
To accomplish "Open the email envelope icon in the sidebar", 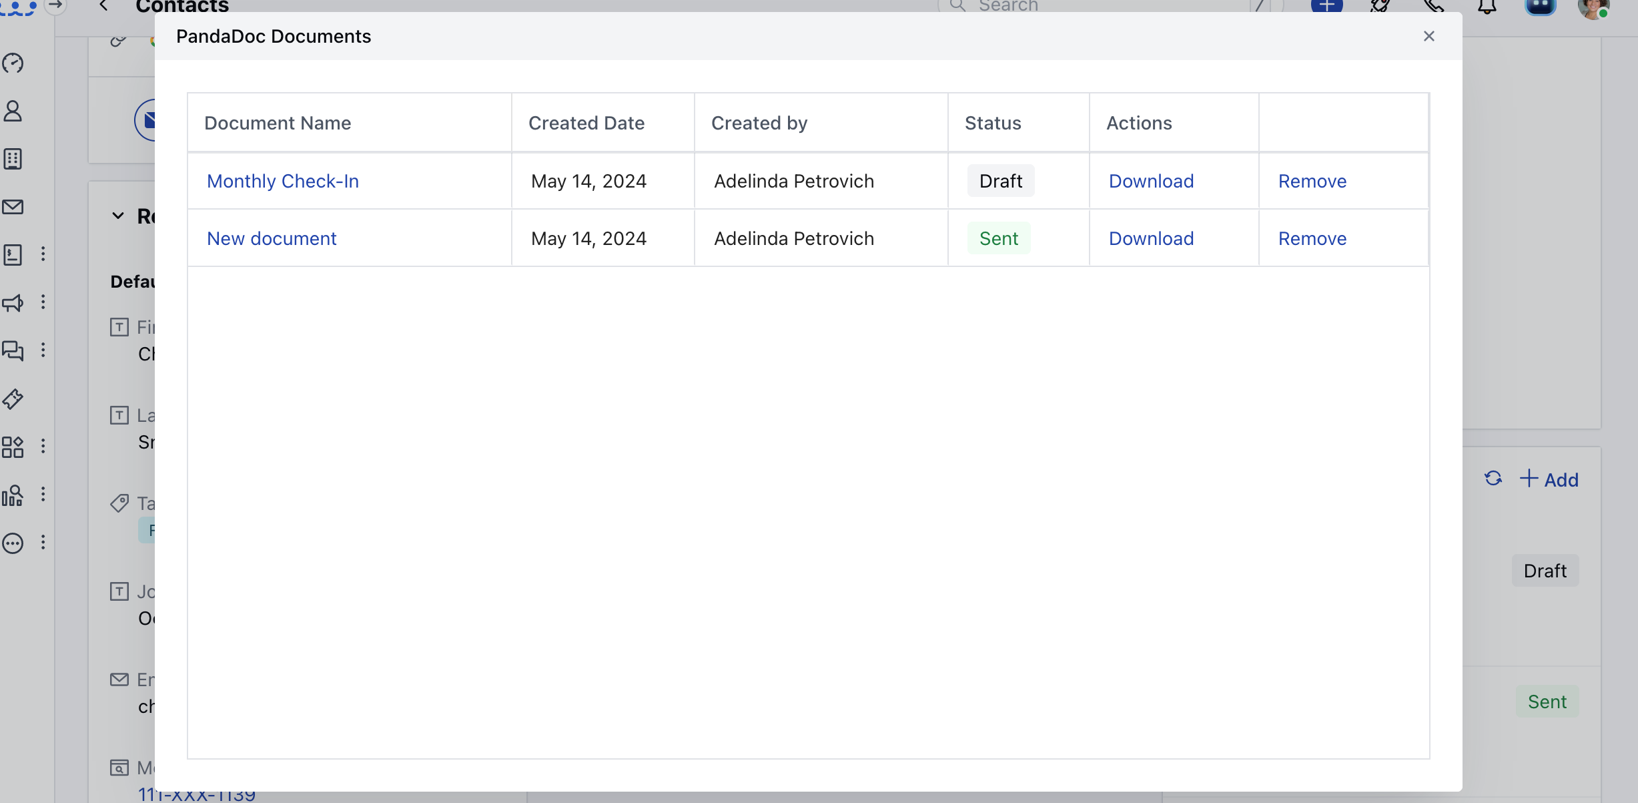I will click(13, 207).
